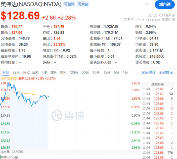The image size is (177, 159).
Task: Open the 季K quarterly chart tab
Action: [53, 72]
